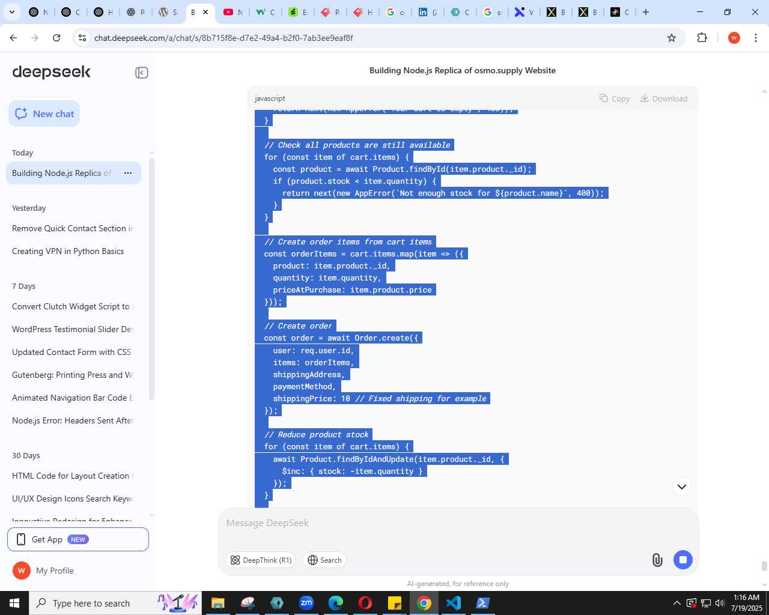769x615 pixels.
Task: Click the page vertical scrollbar thumb
Action: pos(764,566)
